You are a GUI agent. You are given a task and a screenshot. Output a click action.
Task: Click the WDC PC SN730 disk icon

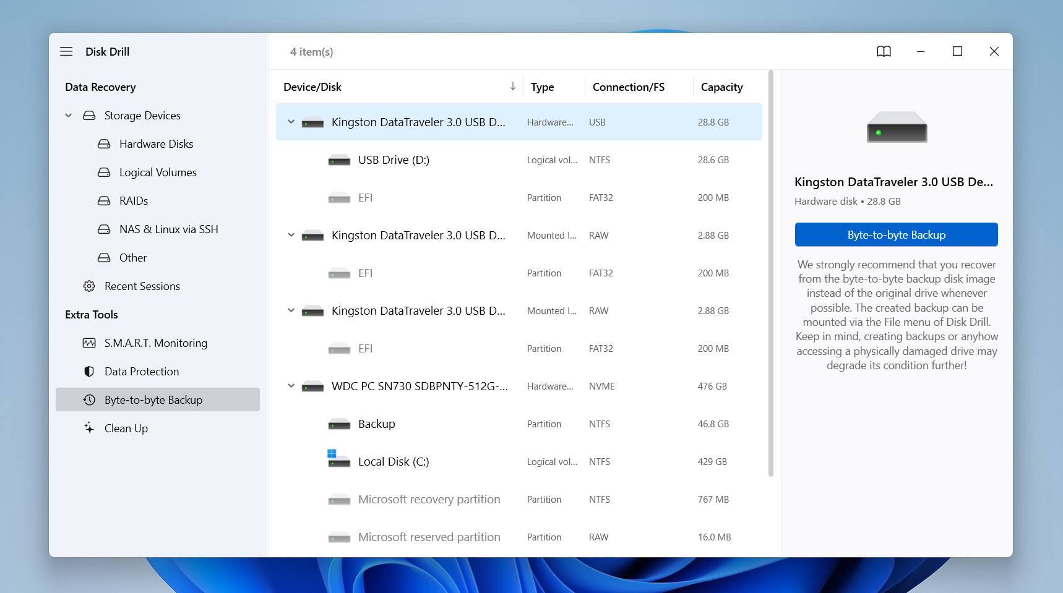click(312, 386)
